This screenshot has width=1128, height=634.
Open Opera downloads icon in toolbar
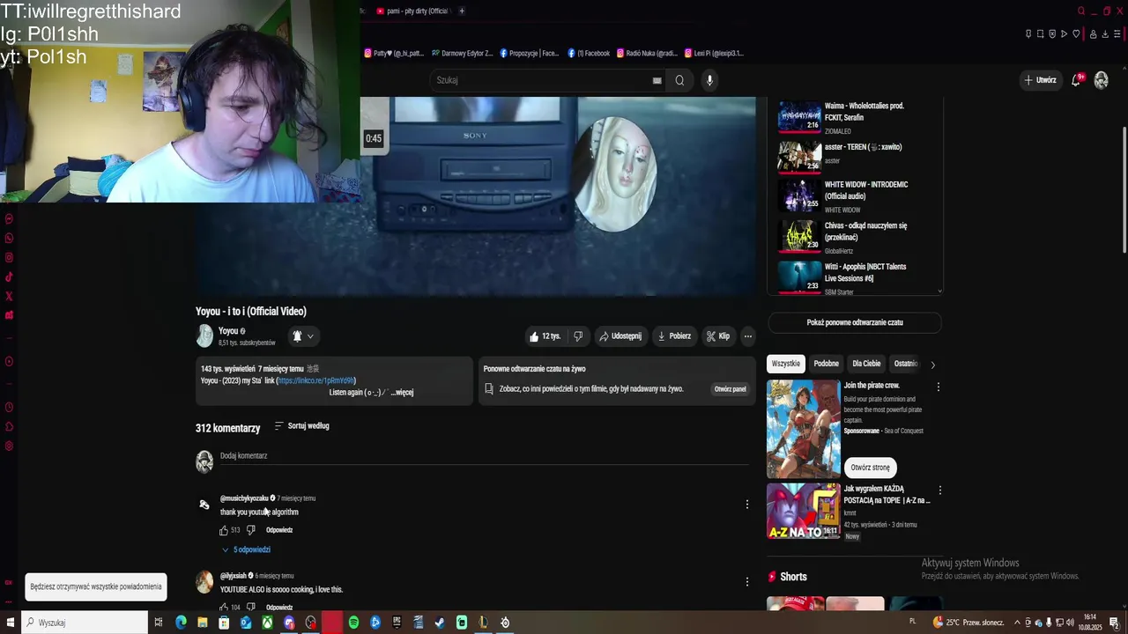[x=1105, y=34]
